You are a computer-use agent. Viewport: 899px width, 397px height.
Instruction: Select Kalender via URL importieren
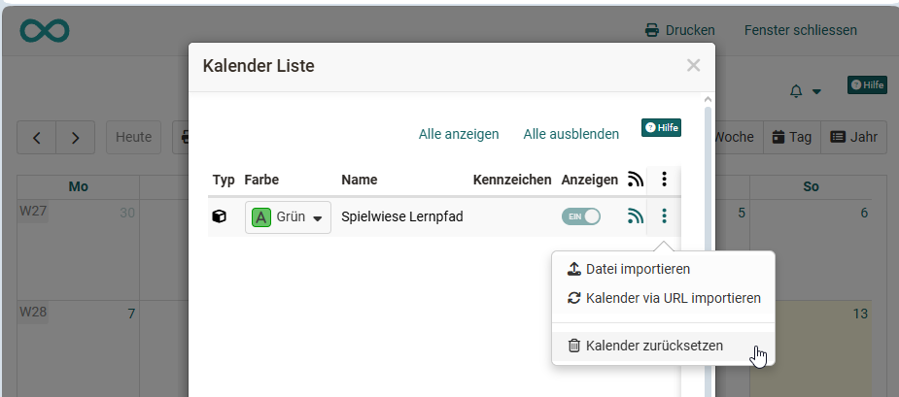(x=664, y=298)
